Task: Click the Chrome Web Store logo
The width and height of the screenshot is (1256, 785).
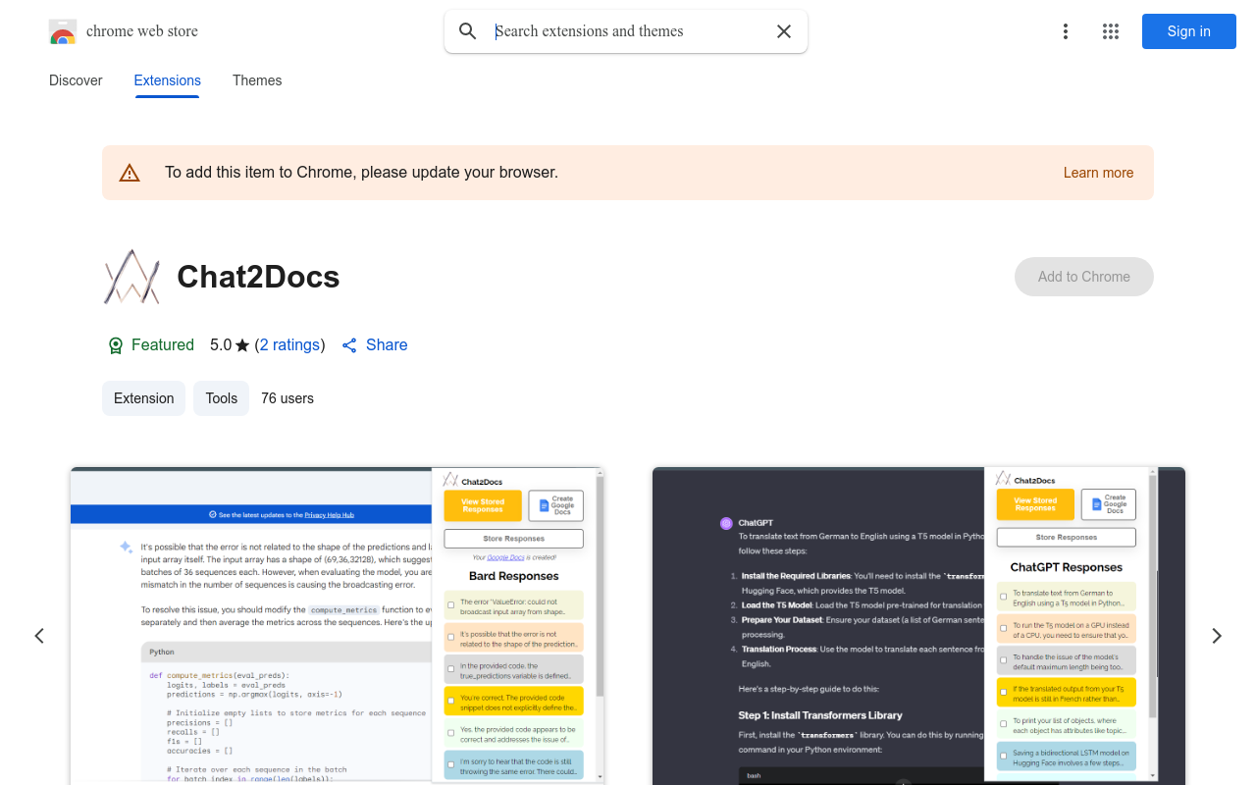Action: [x=63, y=31]
